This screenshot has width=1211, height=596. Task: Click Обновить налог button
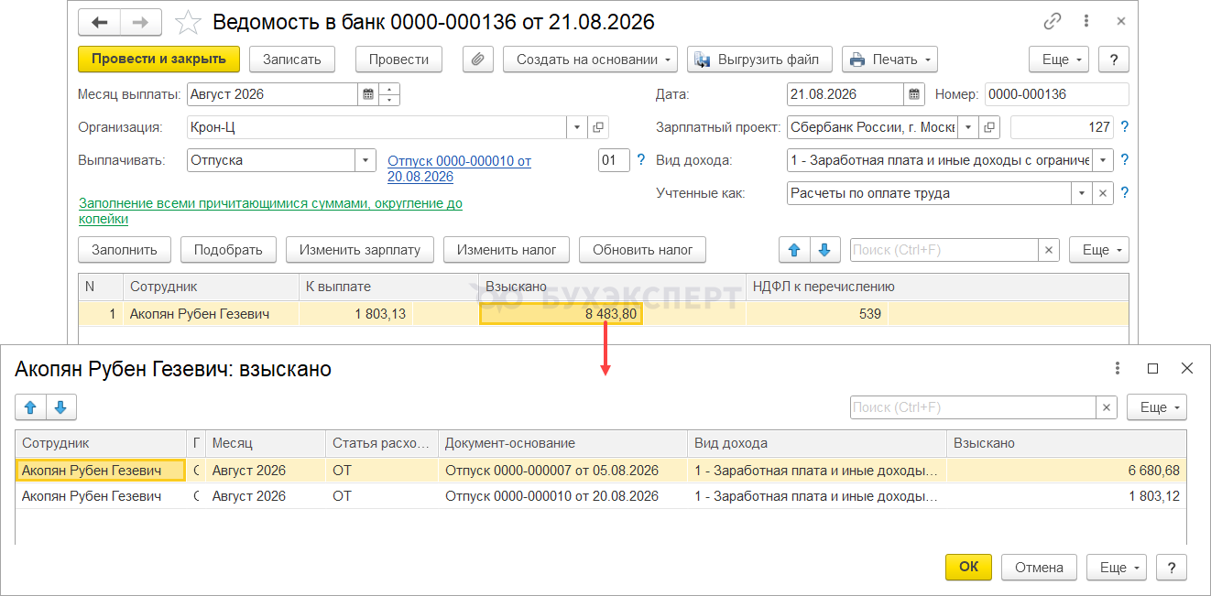(x=643, y=250)
